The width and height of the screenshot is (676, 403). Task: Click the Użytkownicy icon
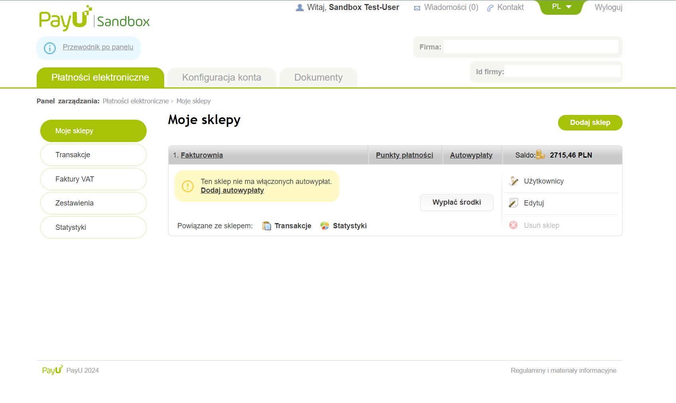pos(513,181)
